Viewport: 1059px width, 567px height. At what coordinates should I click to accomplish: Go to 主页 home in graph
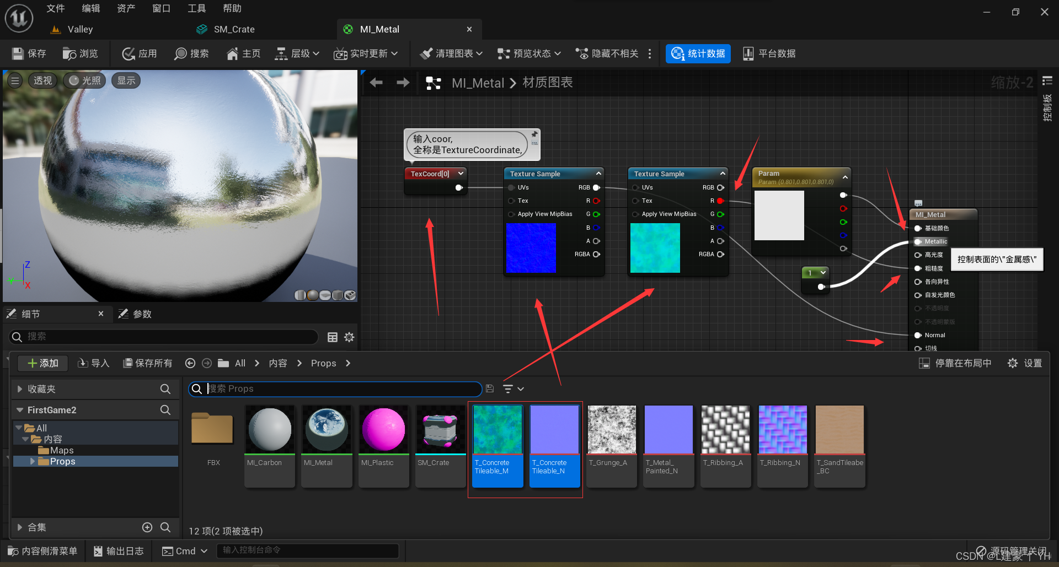pyautogui.click(x=243, y=53)
